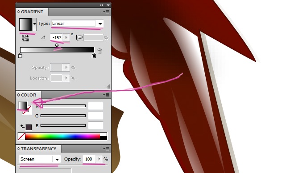Click the Reverse Gradient icon

[25, 38]
